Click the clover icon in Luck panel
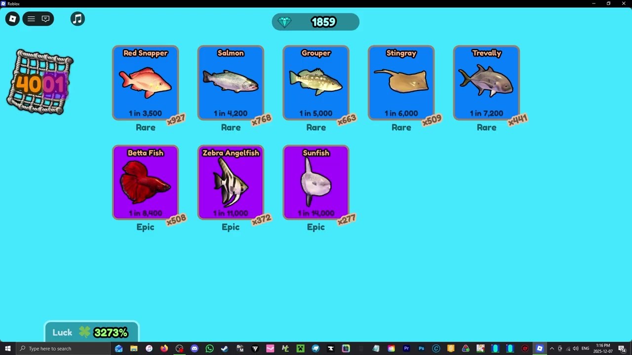 (x=85, y=332)
